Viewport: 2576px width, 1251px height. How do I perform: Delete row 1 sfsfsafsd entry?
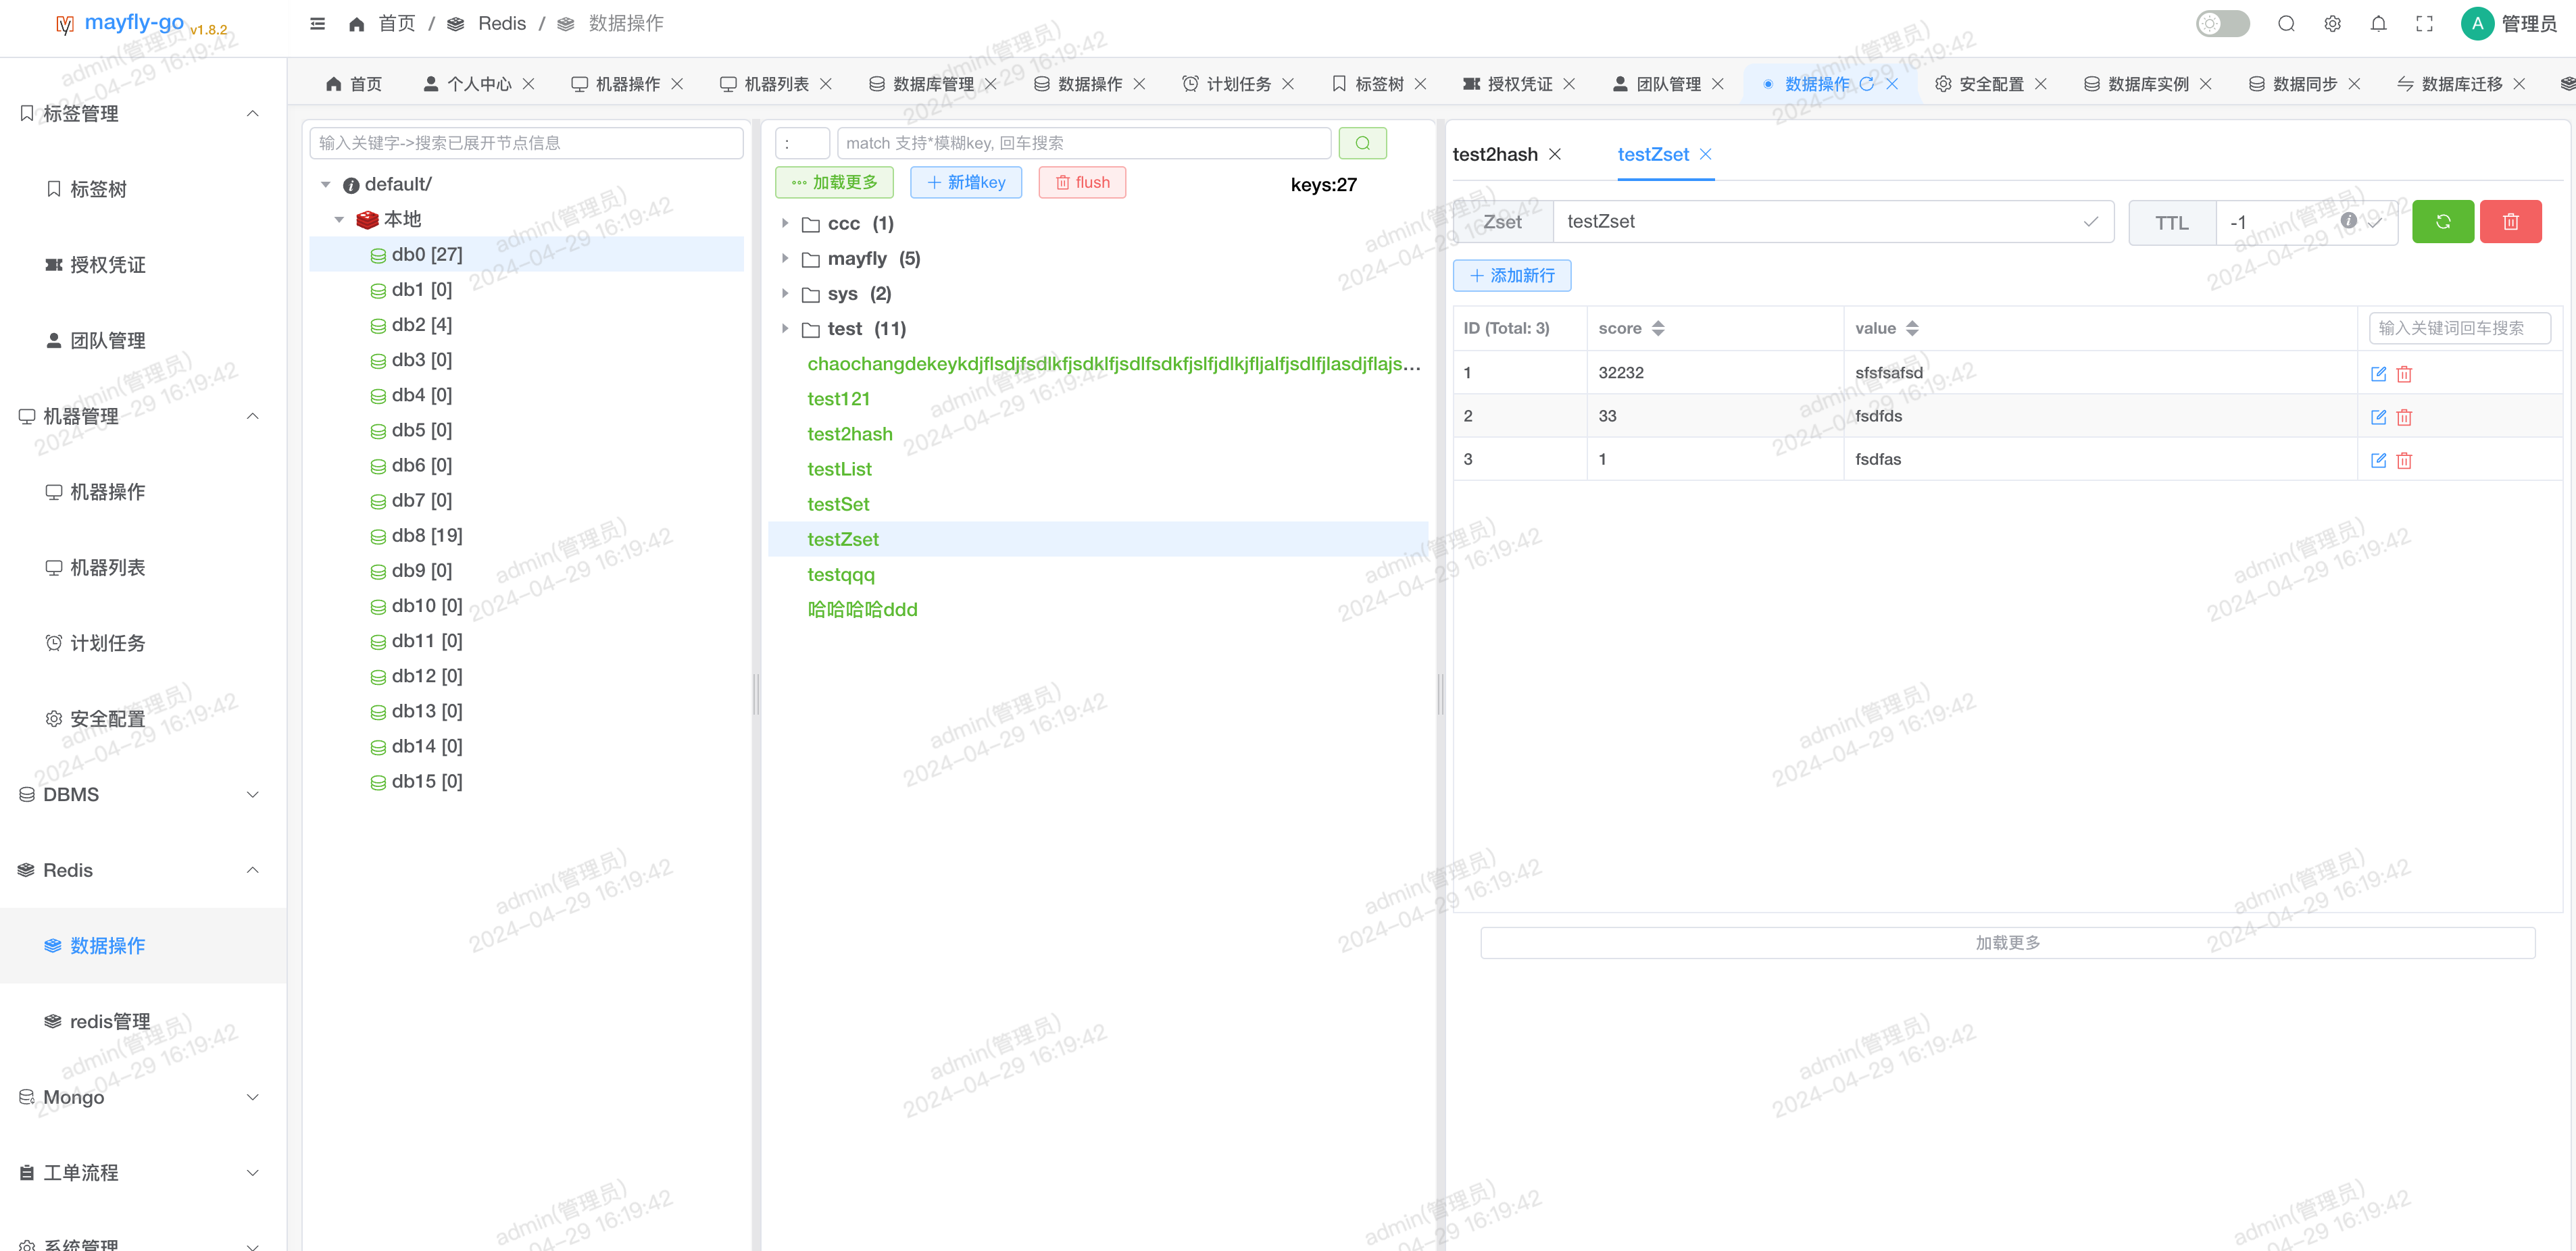2404,374
